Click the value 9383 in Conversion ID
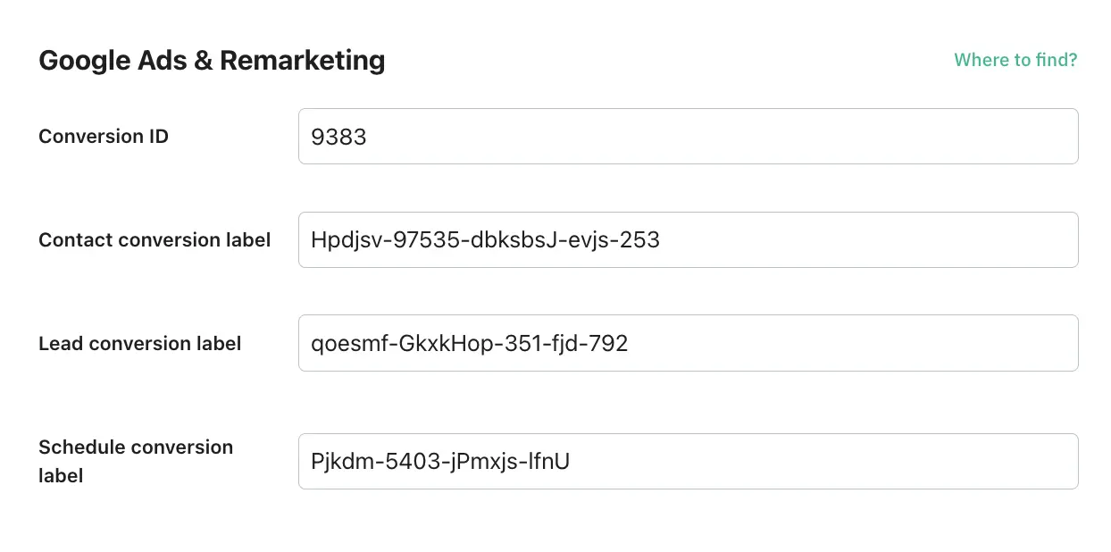The image size is (1111, 552). (339, 136)
